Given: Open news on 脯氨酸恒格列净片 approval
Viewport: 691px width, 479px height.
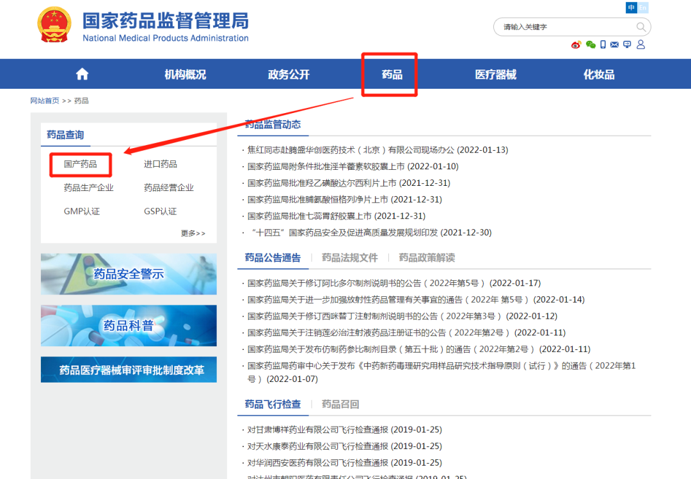Looking at the screenshot, I should point(345,200).
